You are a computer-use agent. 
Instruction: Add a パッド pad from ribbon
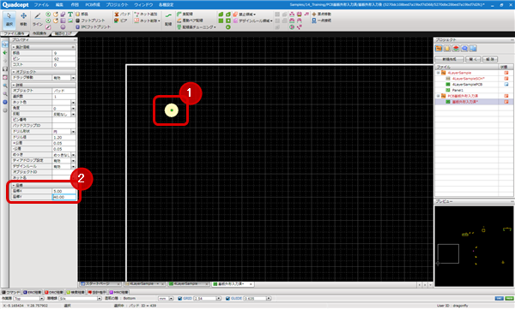tap(122, 14)
